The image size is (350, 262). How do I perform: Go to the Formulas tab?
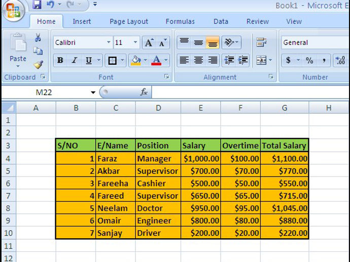click(180, 21)
